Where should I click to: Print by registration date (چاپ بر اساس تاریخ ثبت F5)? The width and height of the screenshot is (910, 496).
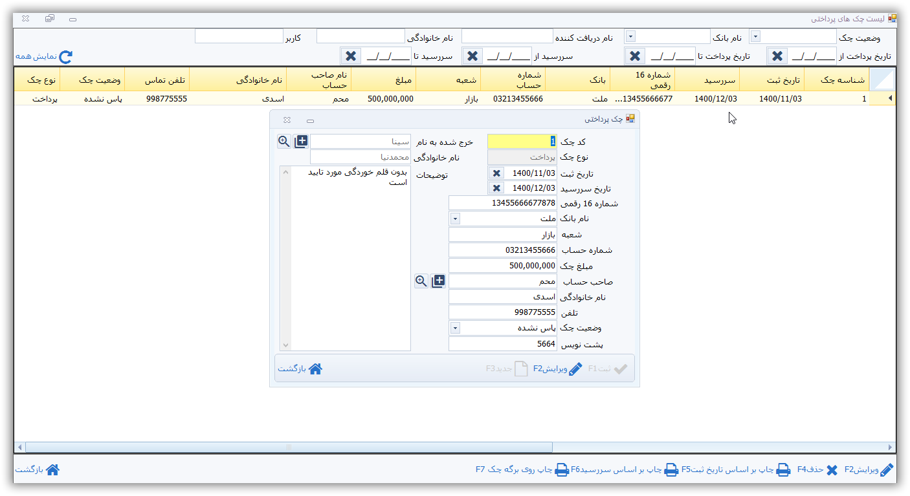[736, 469]
